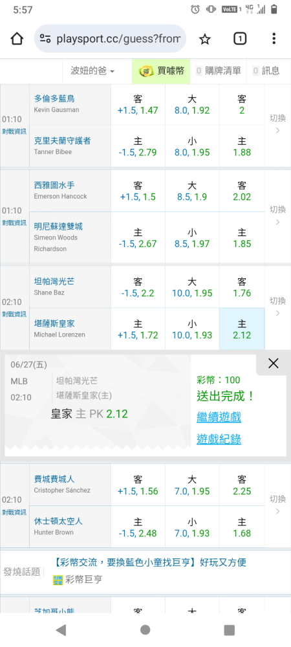Select 小 7.0, 1.93 under option
The height and width of the screenshot is (647, 291).
coord(192,527)
